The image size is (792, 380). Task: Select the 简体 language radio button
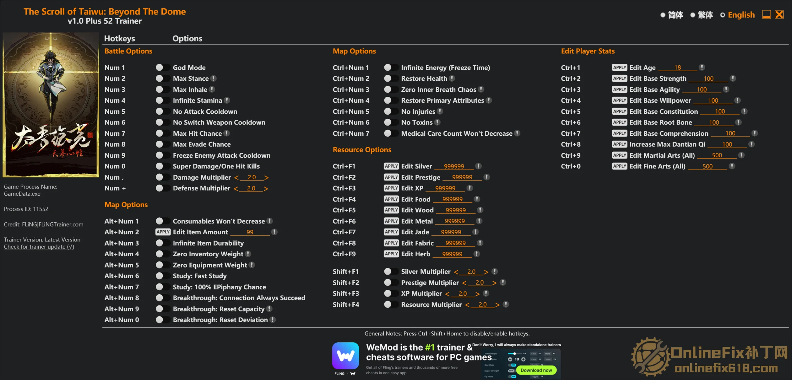point(663,15)
